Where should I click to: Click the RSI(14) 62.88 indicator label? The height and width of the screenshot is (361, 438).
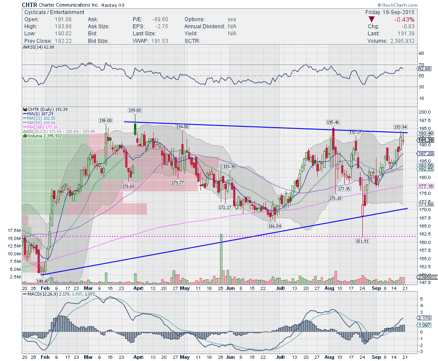click(40, 47)
